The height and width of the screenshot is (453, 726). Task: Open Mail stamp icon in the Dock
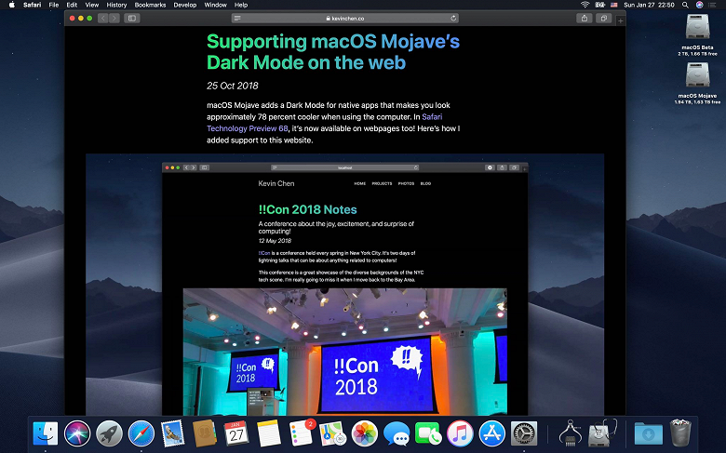point(173,433)
